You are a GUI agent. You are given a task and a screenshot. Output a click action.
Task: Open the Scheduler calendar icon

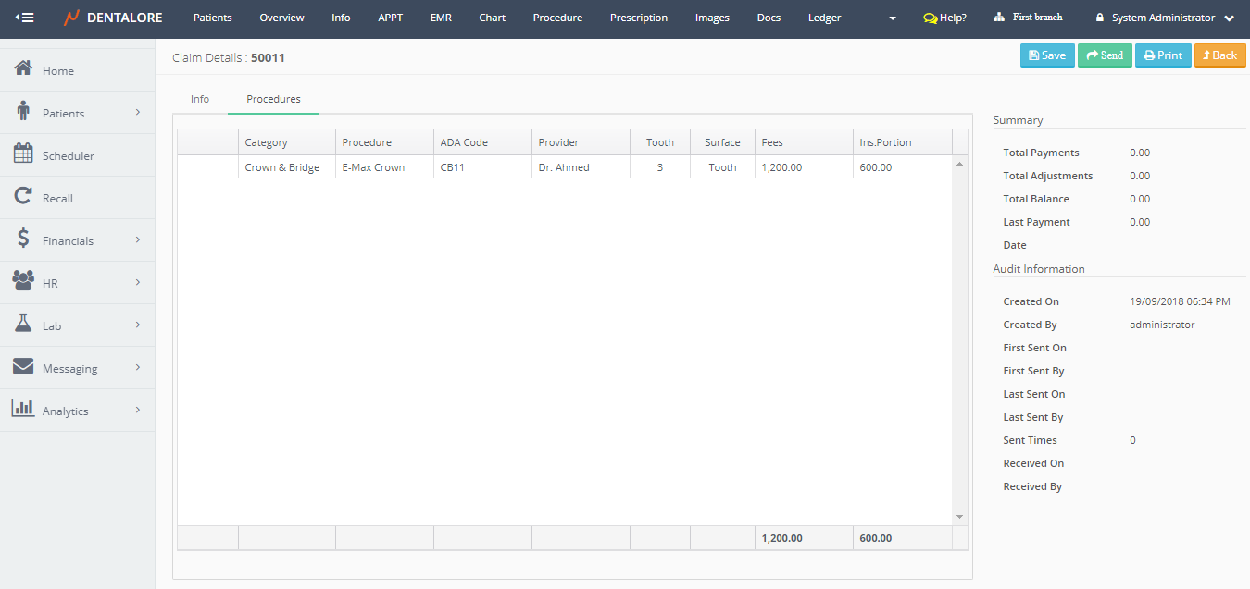pyautogui.click(x=24, y=154)
